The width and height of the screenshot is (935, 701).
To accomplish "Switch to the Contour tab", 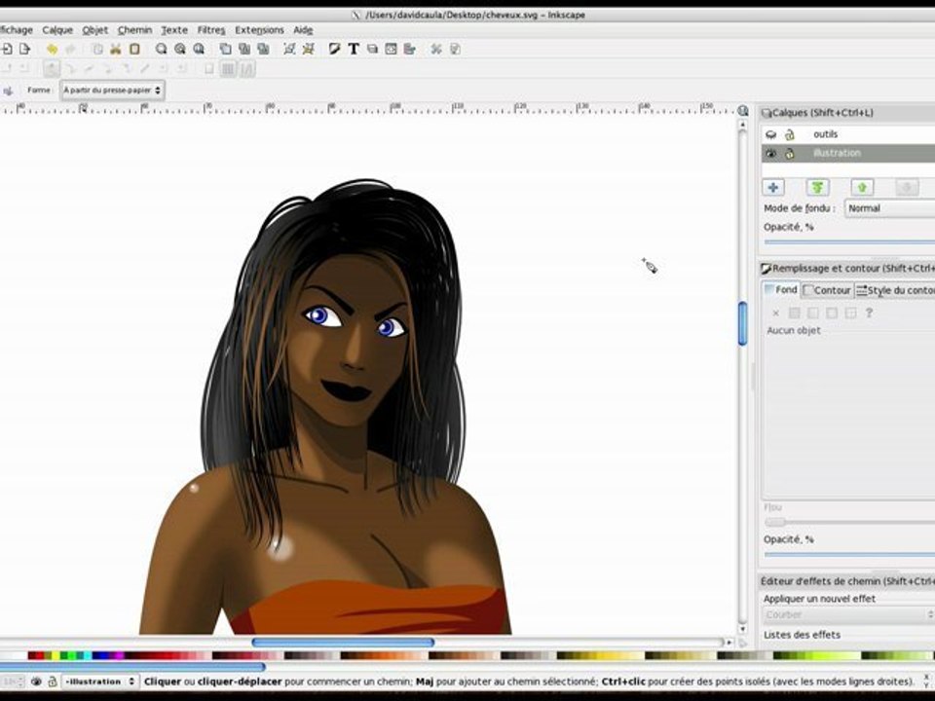I will [x=827, y=290].
